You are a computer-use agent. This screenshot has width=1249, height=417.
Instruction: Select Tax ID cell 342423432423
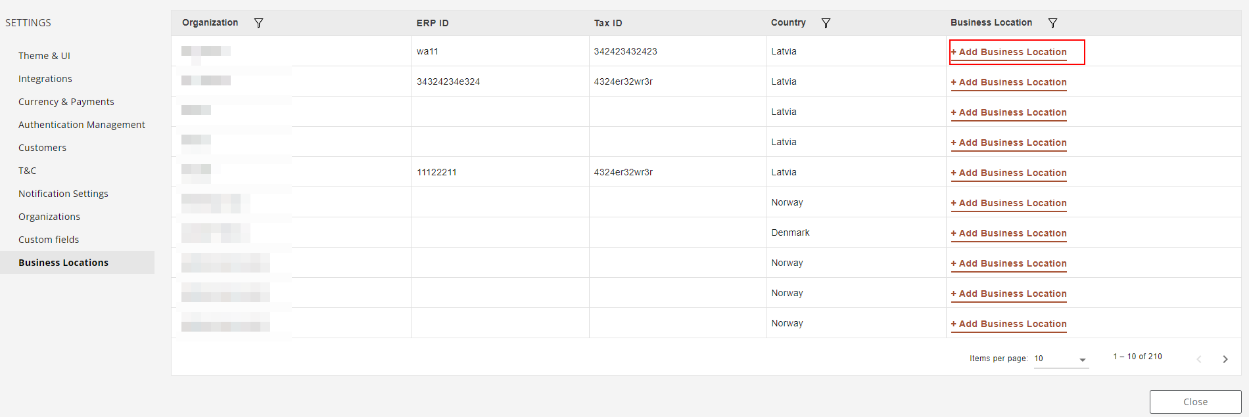point(625,51)
